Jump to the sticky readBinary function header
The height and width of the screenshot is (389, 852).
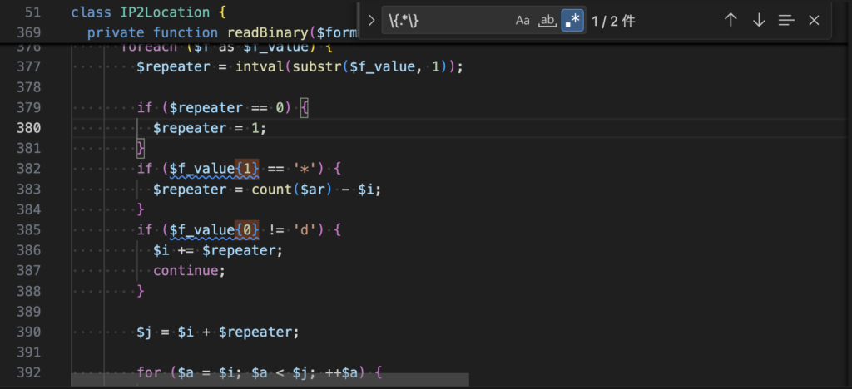266,32
